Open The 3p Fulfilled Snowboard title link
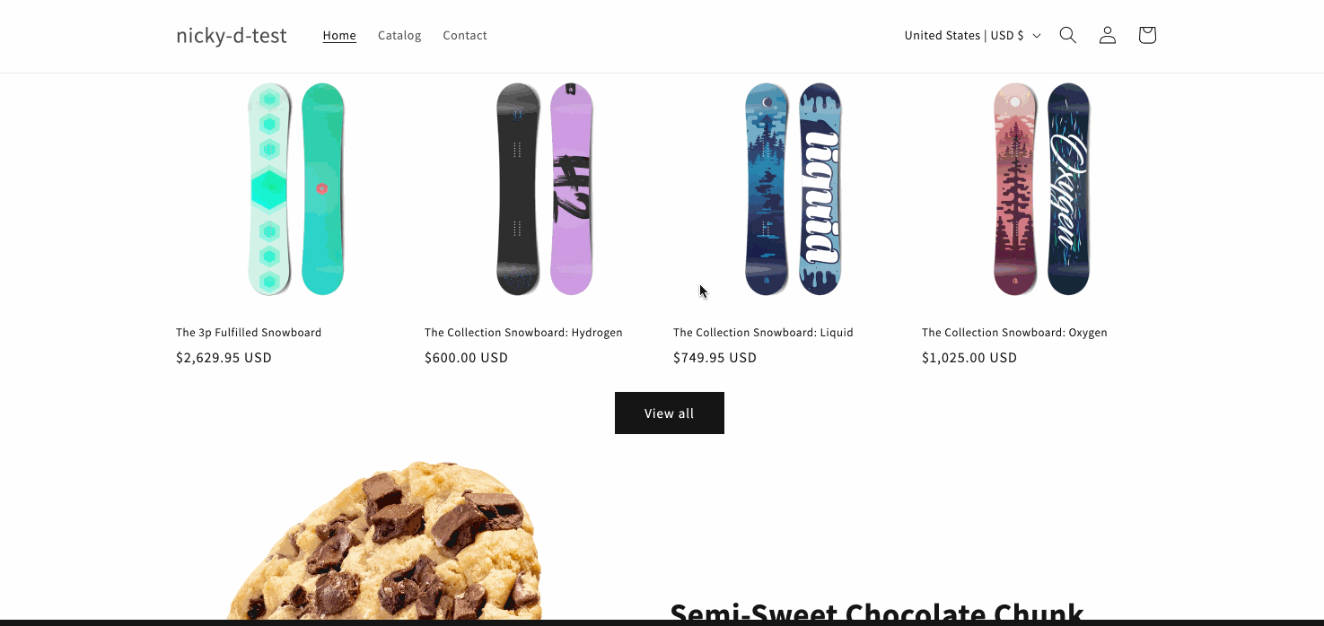1324x626 pixels. click(x=249, y=333)
